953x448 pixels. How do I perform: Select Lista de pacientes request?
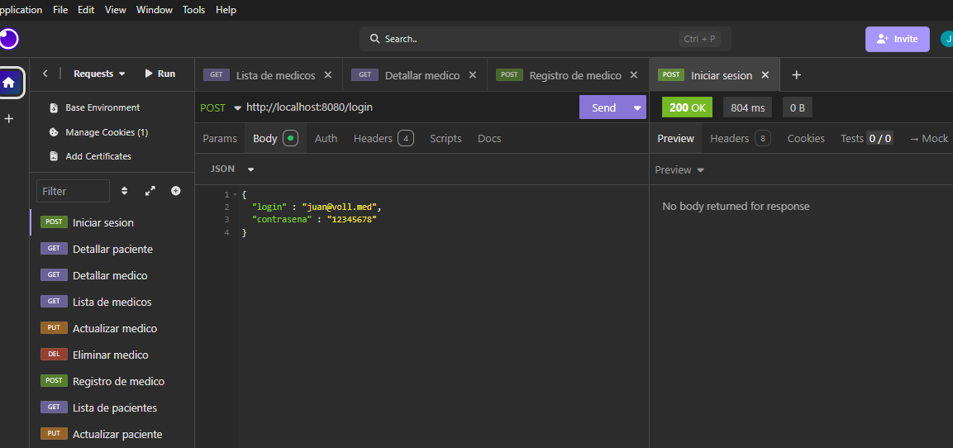(x=112, y=407)
